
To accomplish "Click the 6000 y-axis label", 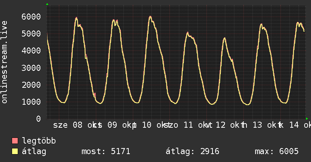I will pos(31,17).
